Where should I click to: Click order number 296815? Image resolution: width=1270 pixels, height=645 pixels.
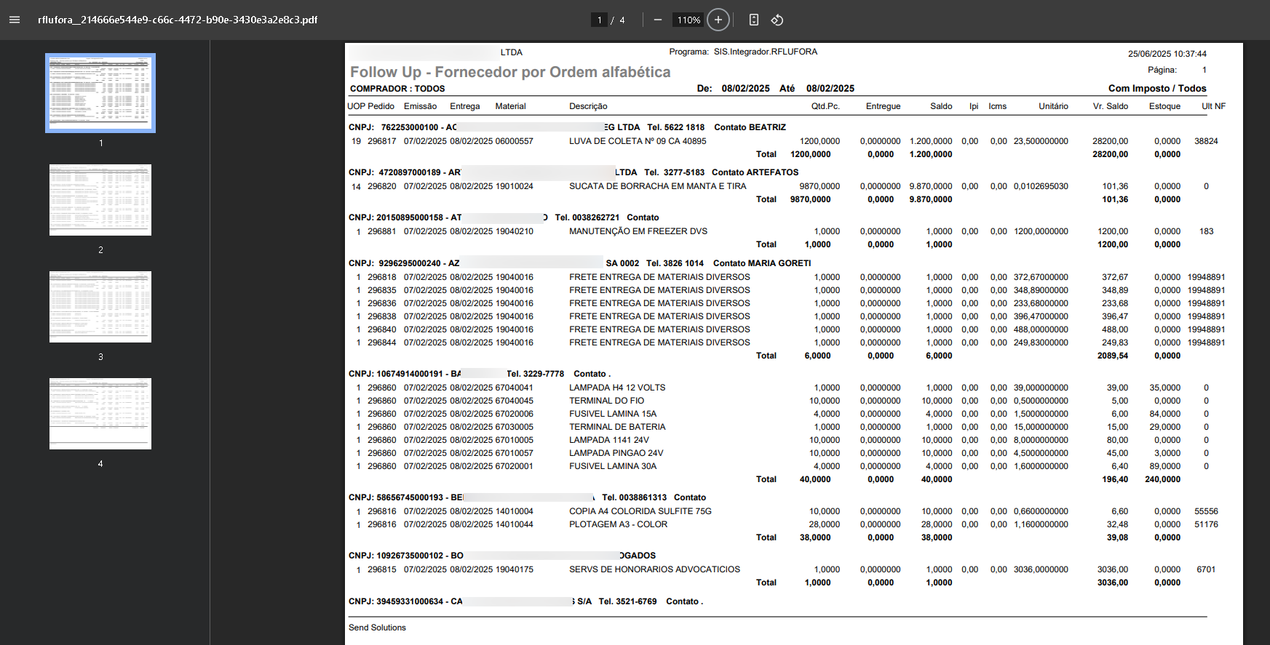382,569
